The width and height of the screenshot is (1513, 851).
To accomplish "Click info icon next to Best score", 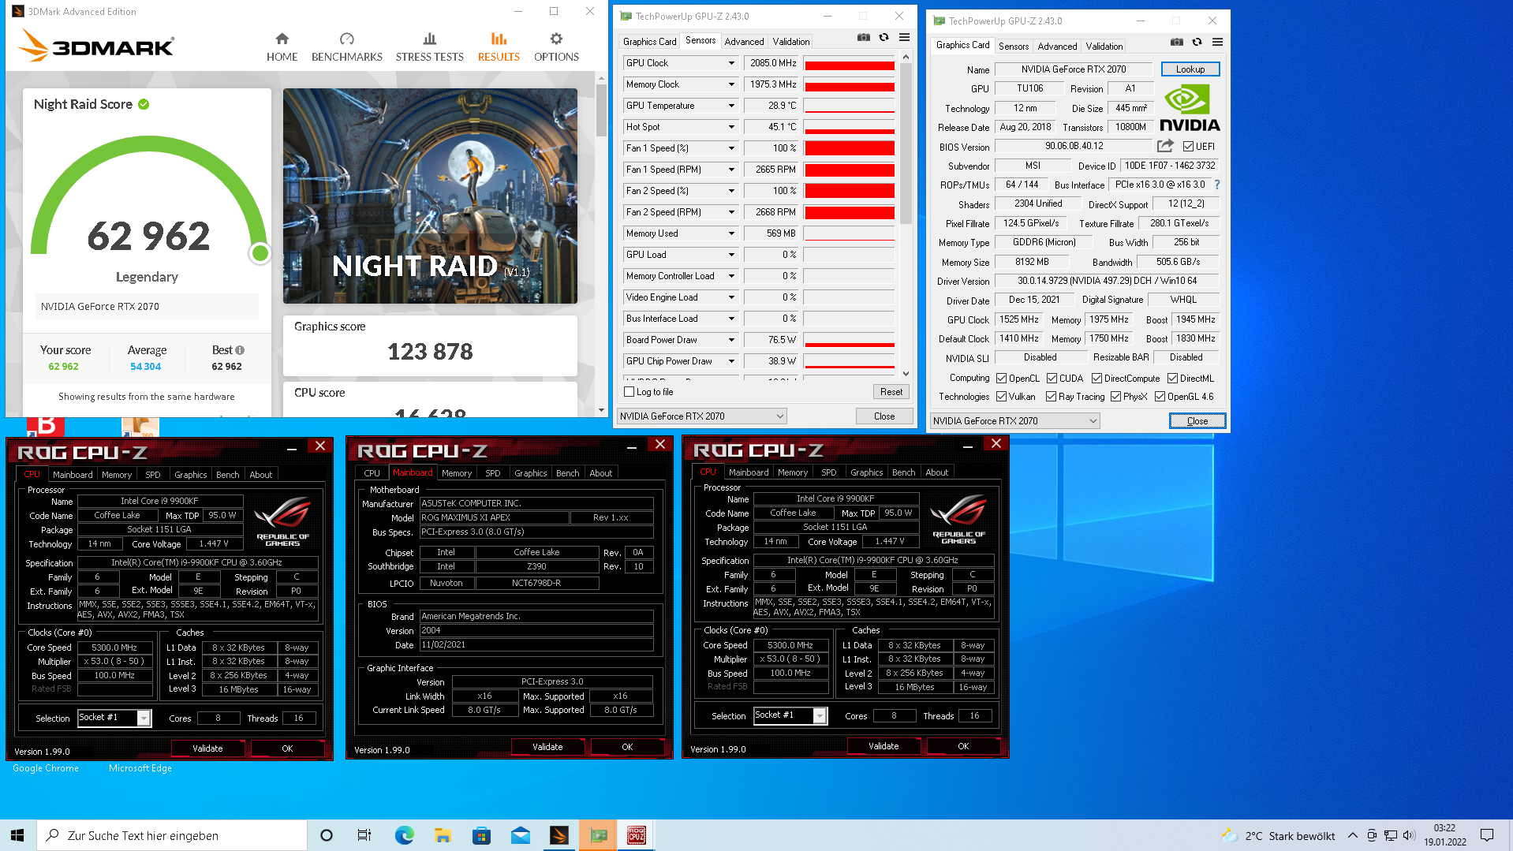I will [x=240, y=350].
